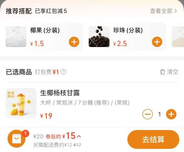This screenshot has height=152, width=184.
Task: Tap the partially visible third pairing card
Action: click(x=178, y=37)
